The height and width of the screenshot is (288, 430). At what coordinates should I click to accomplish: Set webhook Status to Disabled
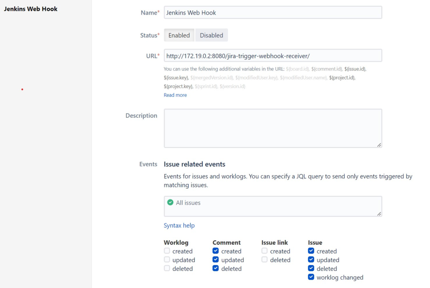(211, 35)
